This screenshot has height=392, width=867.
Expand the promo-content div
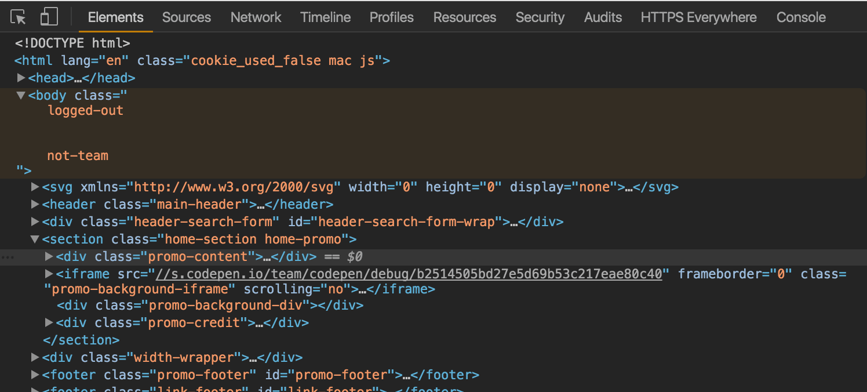[x=49, y=256]
